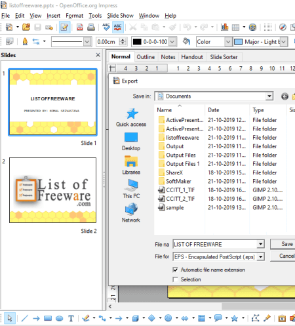Click the New document toolbar icon

(x=9, y=28)
